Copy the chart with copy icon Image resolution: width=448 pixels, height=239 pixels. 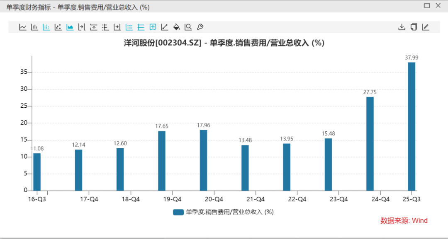tap(414, 27)
